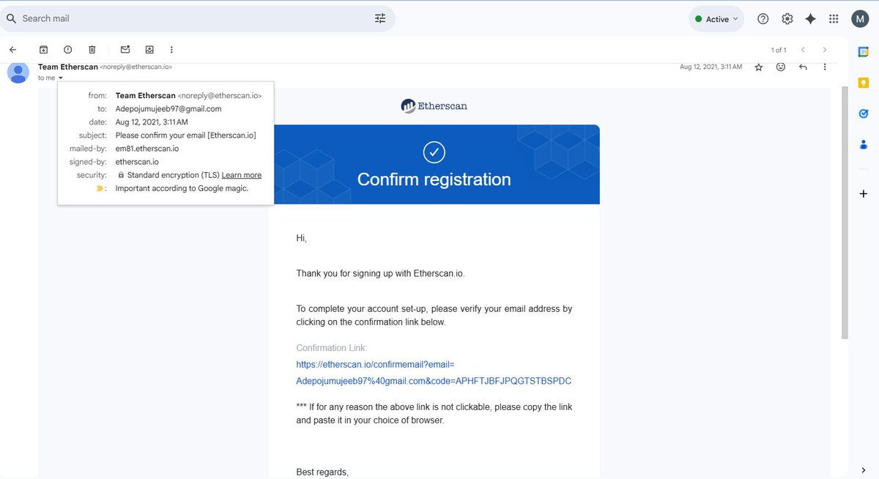Open Gemini sparkle assistant

coord(810,19)
